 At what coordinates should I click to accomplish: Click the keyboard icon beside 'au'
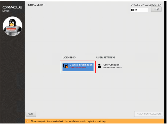coord(132,10)
